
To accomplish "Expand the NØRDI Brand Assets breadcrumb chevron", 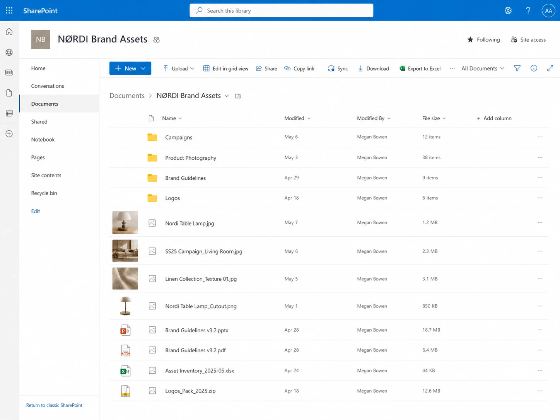I will click(x=227, y=96).
